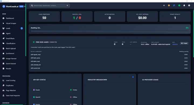The image size is (194, 105).
Task: Open Data Feed Importer from sidebar
Action: [13, 96]
